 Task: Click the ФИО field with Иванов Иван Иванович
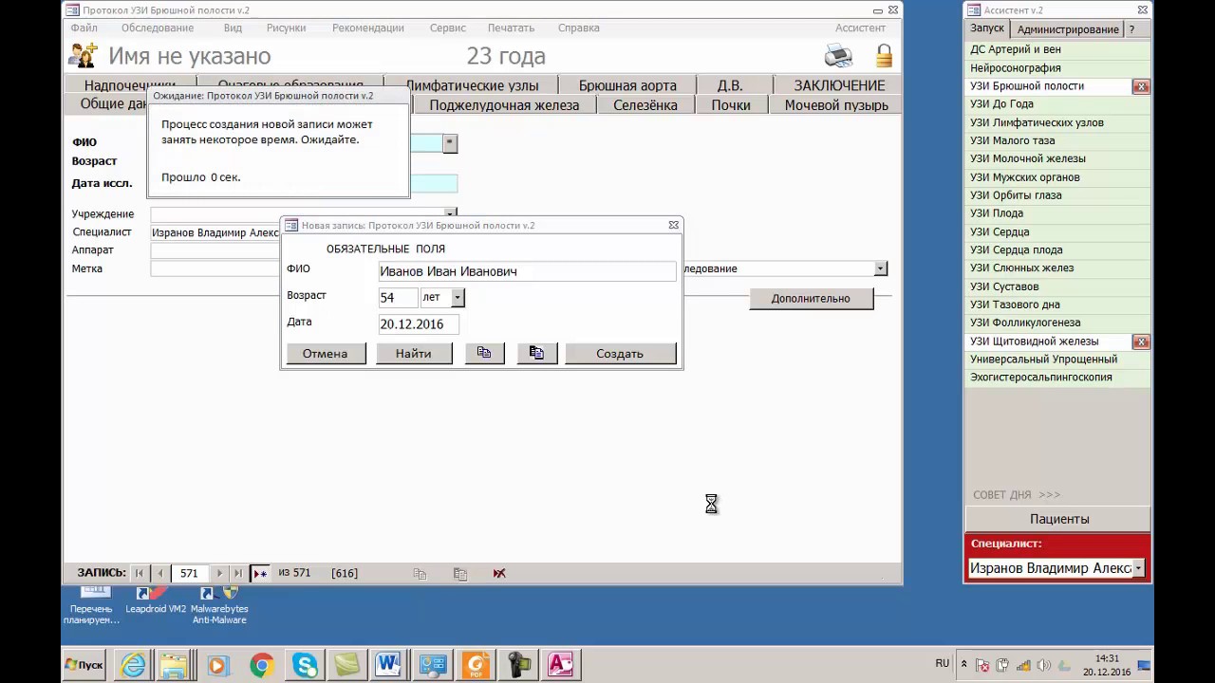click(527, 271)
